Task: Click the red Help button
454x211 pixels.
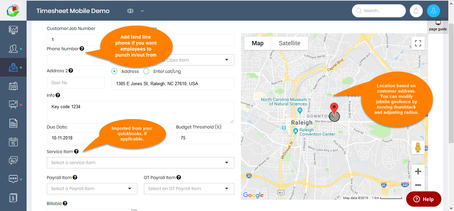Action: pyautogui.click(x=424, y=199)
